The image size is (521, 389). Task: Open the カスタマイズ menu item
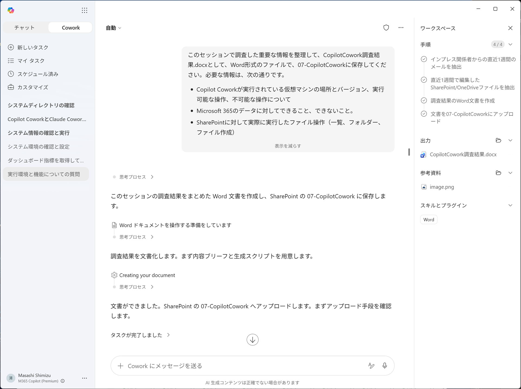33,87
